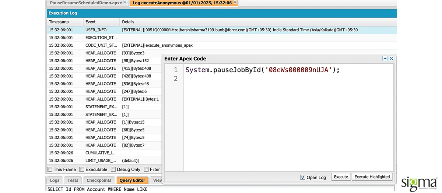The image size is (442, 193).
Task: Select the HEAP_ALLOCATE [82]|Bytes:7 row
Action: tap(104, 145)
